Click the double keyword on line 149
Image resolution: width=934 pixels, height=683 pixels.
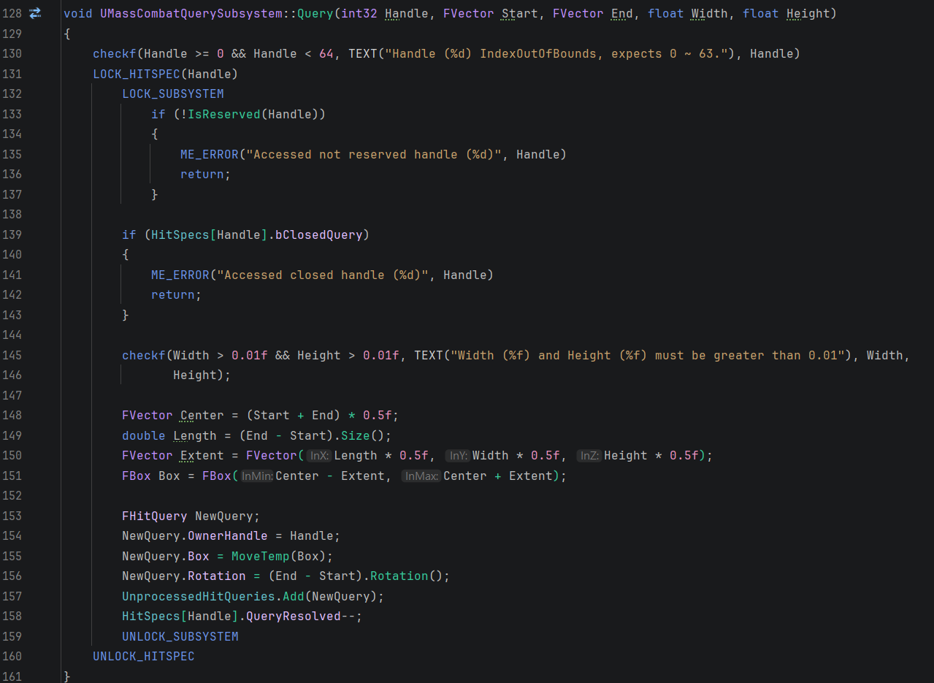[144, 435]
